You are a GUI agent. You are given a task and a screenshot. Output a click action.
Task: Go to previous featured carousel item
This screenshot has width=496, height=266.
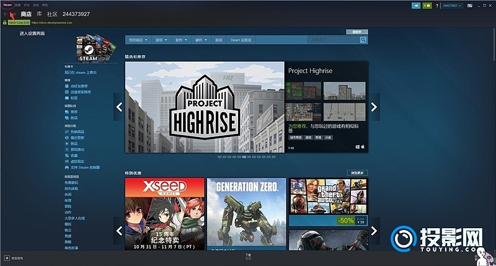[x=119, y=107]
